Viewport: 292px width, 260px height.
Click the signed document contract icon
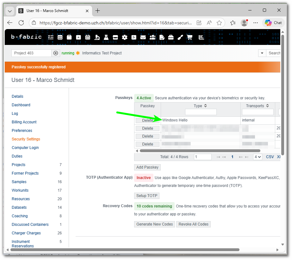click(x=162, y=37)
